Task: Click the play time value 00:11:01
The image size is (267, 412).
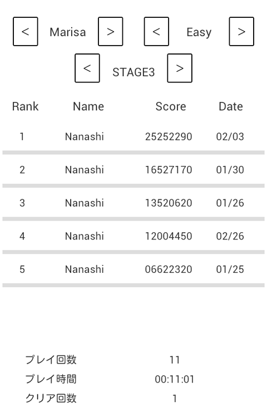Action: tap(175, 379)
